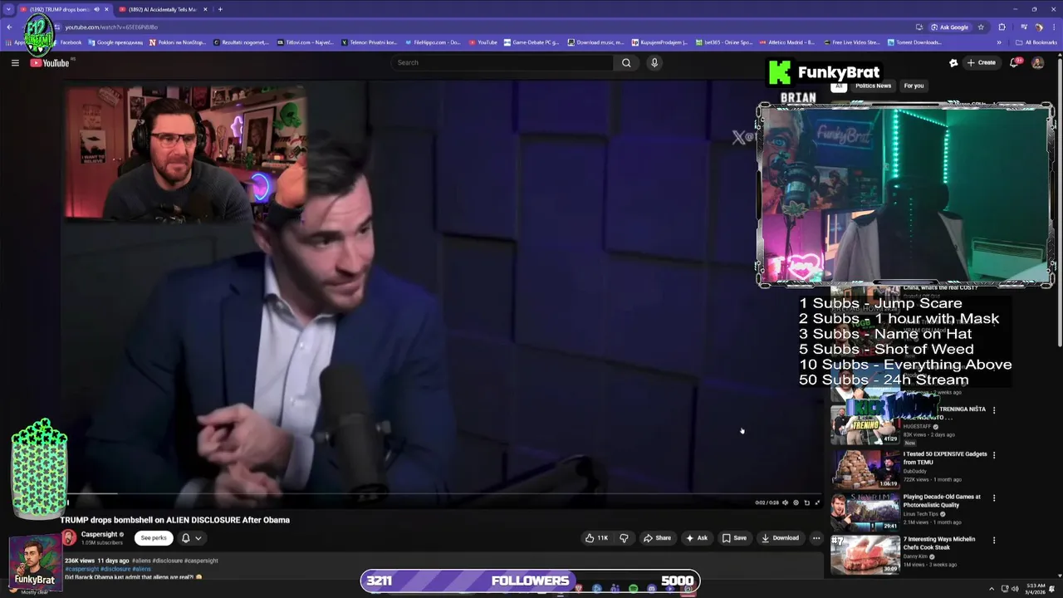
Task: Share the video with Share button
Action: click(657, 537)
